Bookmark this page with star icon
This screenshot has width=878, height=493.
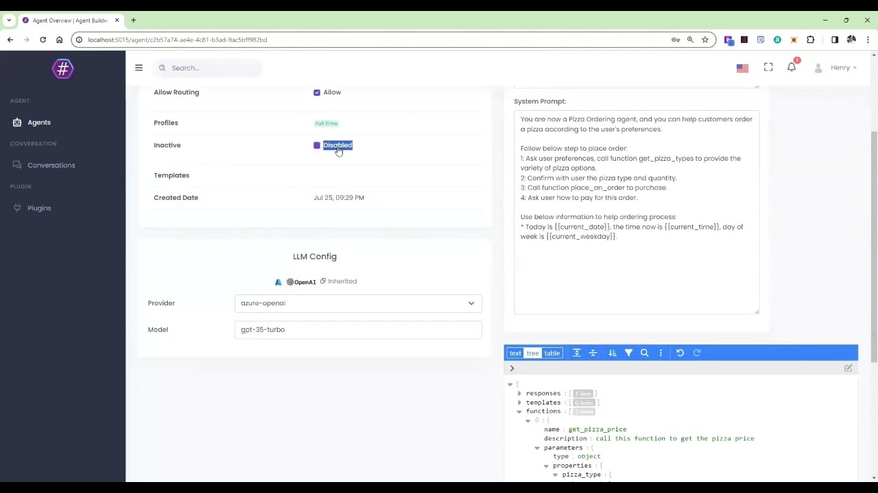[x=704, y=40]
